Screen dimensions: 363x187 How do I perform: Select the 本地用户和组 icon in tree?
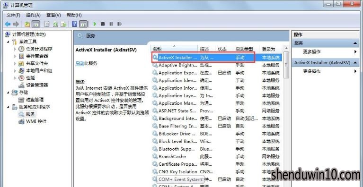point(21,71)
